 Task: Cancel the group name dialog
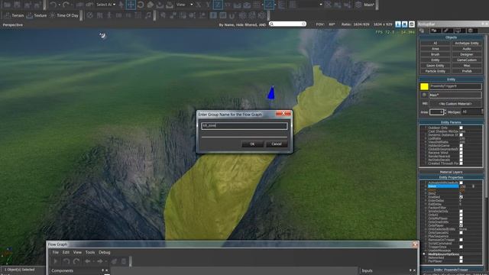pyautogui.click(x=277, y=144)
